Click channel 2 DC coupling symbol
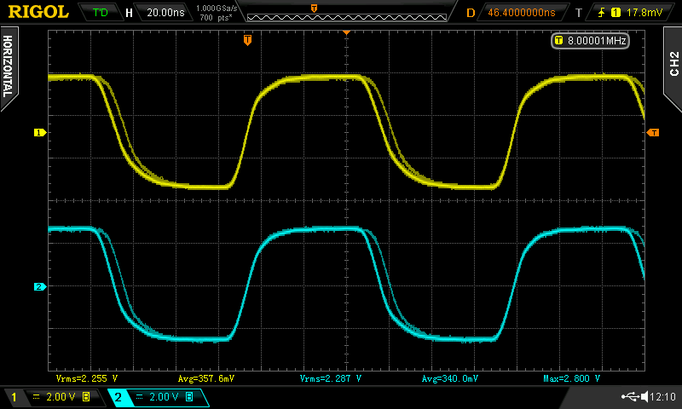 [x=139, y=397]
